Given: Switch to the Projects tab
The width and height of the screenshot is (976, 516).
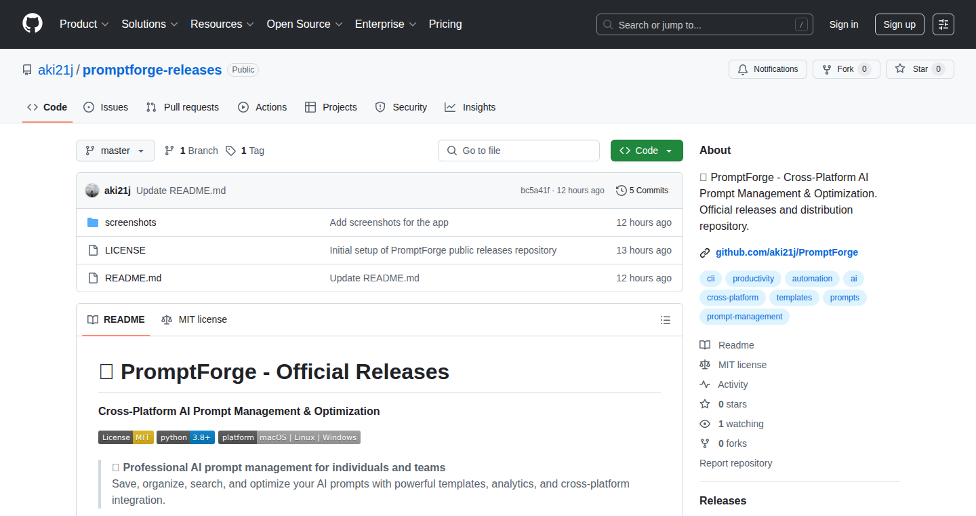Looking at the screenshot, I should pos(331,107).
